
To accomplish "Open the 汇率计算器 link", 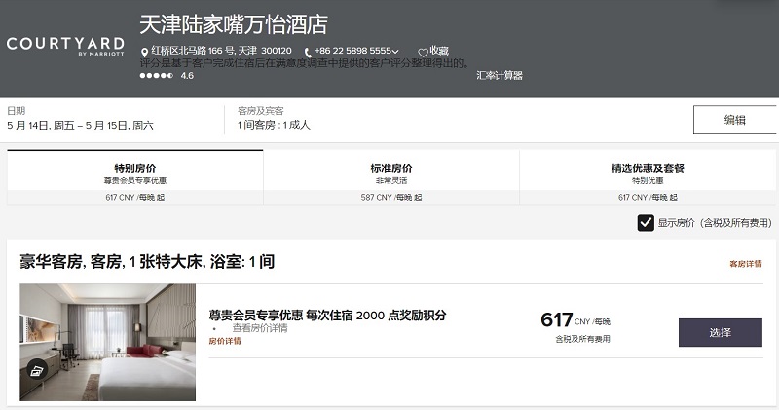I will 500,76.
